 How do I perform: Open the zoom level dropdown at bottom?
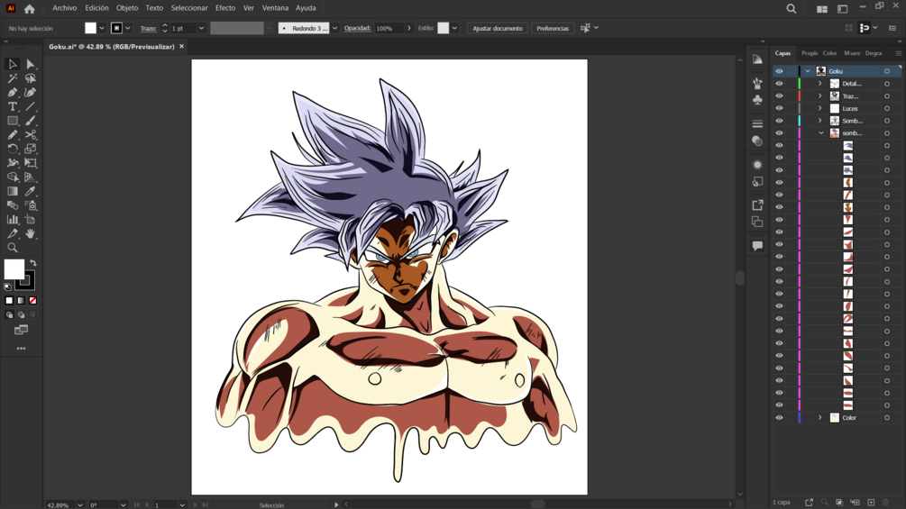79,505
